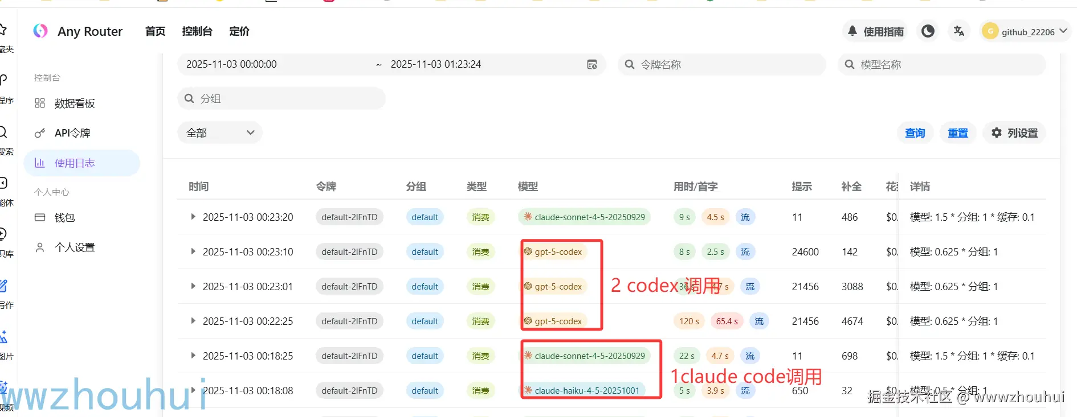Screen dimensions: 1077x417
Task: Click the 详情 column header
Action: (920, 187)
